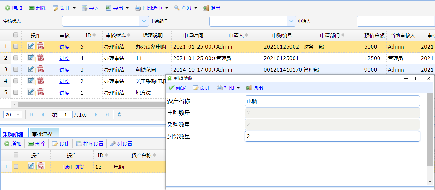Open the page size 20 dropdown
Image resolution: width=435 pixels, height=190 pixels.
tap(13, 114)
